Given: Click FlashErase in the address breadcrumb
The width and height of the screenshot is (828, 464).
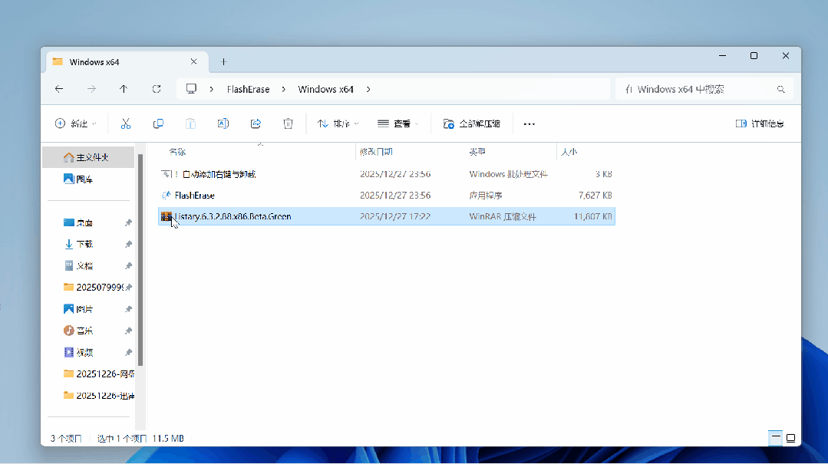Looking at the screenshot, I should pos(248,89).
